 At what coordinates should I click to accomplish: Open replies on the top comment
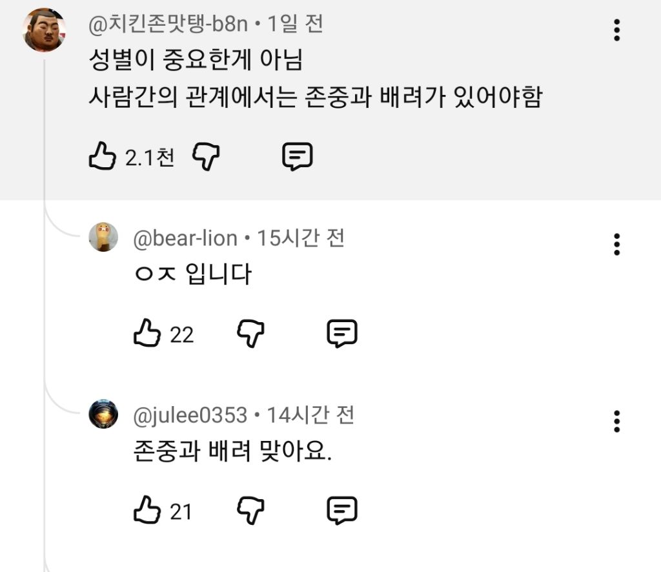pos(298,156)
